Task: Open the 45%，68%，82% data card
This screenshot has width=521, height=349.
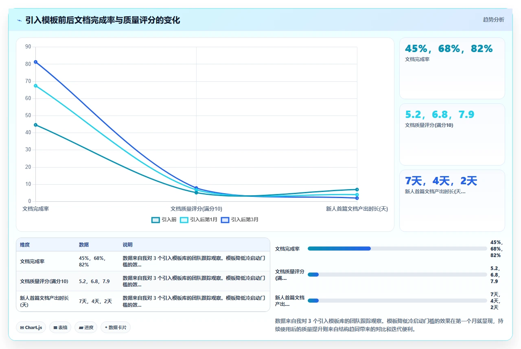Action: [x=452, y=68]
